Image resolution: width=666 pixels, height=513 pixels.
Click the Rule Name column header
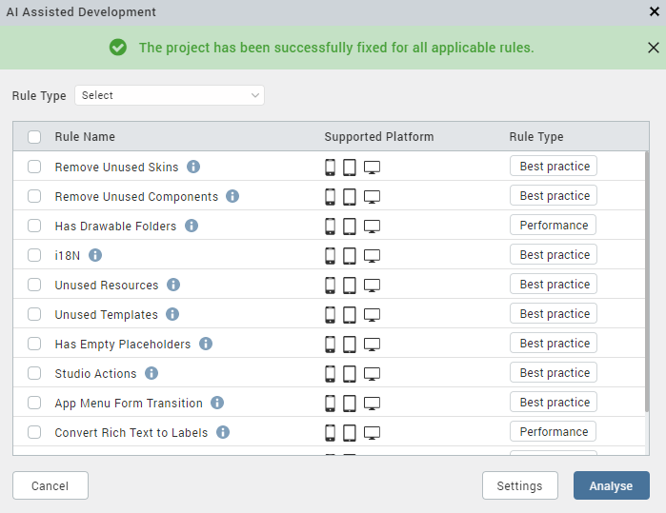pyautogui.click(x=85, y=137)
